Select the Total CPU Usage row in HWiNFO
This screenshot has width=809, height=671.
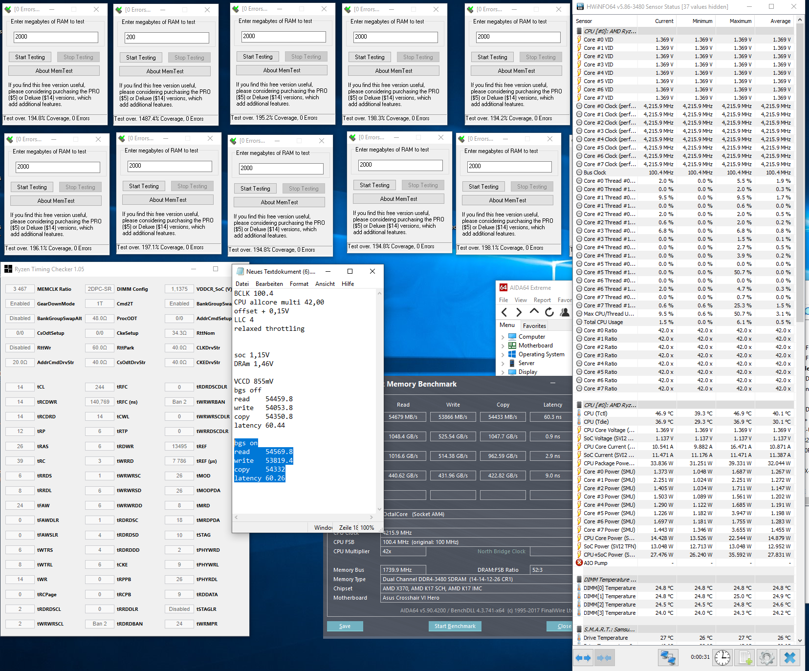pos(683,322)
